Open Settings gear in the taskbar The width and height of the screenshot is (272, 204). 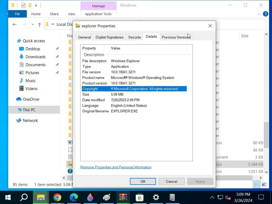[x=156, y=197]
